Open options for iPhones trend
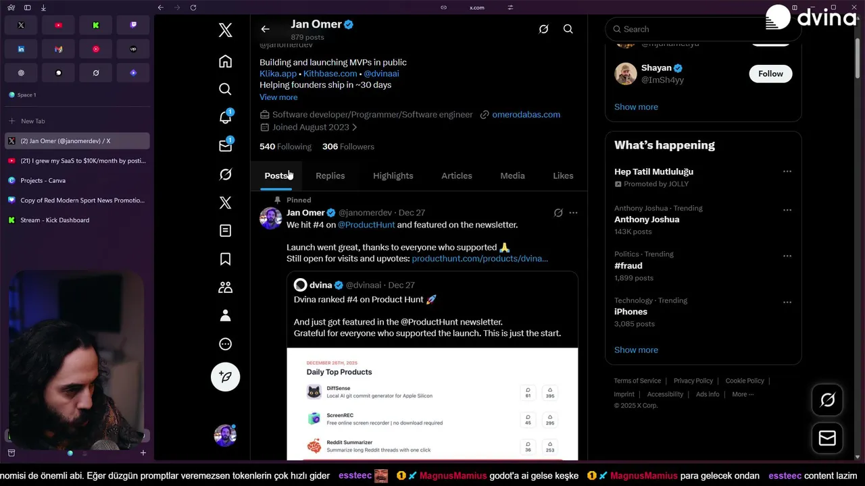 click(x=787, y=302)
